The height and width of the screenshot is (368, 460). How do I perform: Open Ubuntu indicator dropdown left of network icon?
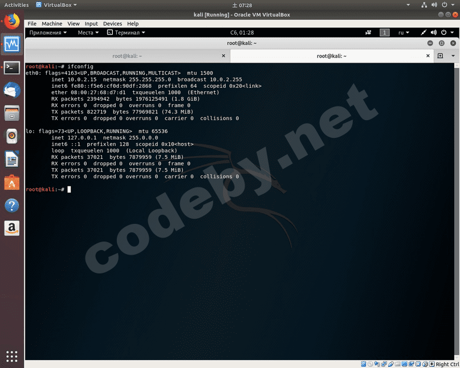click(408, 5)
